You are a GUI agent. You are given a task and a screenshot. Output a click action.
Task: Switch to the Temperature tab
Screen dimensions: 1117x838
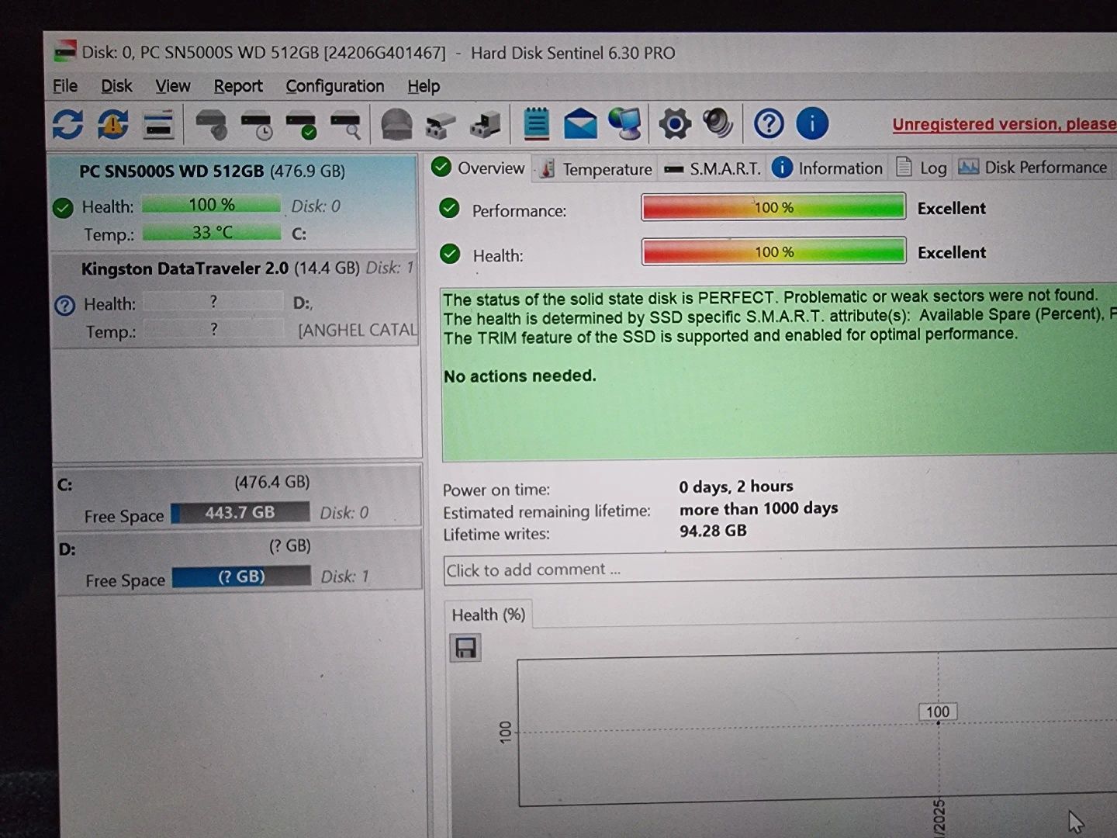596,169
